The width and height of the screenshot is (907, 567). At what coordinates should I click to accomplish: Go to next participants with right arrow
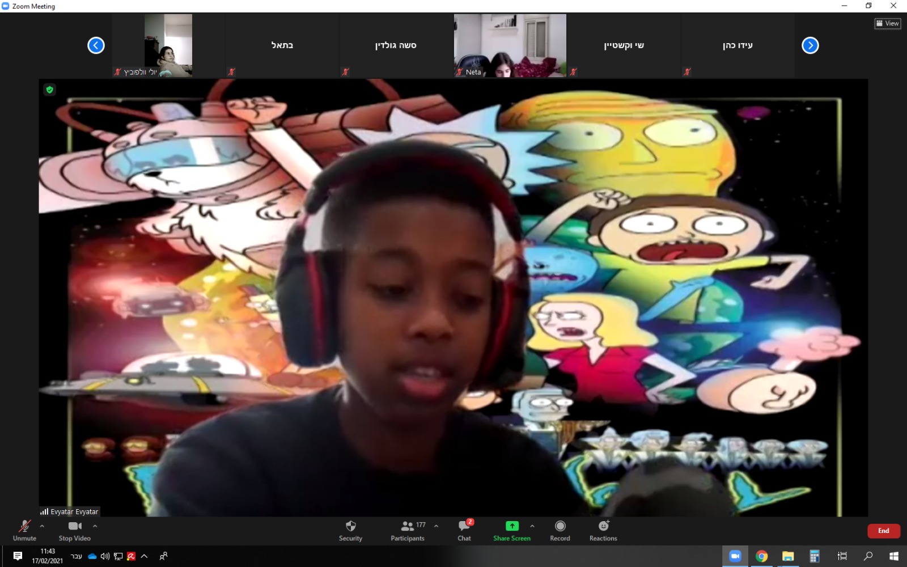(x=810, y=45)
